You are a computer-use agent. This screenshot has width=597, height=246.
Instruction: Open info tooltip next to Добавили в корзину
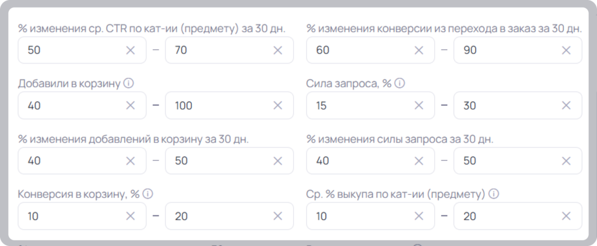click(129, 83)
